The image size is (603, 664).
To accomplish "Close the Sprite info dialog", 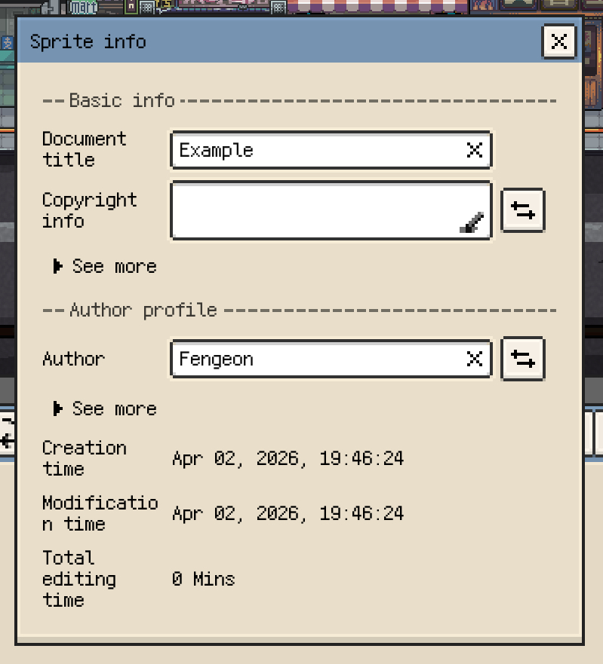I will pyautogui.click(x=558, y=41).
